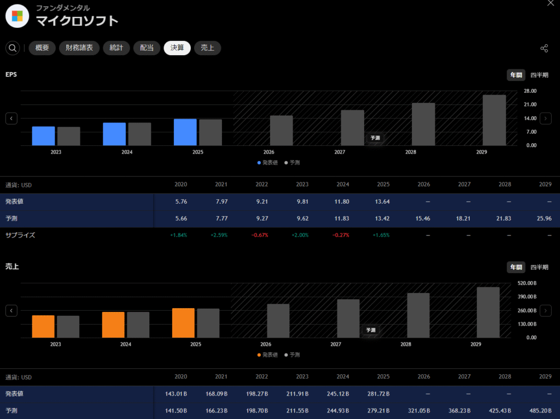The width and height of the screenshot is (560, 419).
Task: Select the 決算 tab
Action: (177, 48)
